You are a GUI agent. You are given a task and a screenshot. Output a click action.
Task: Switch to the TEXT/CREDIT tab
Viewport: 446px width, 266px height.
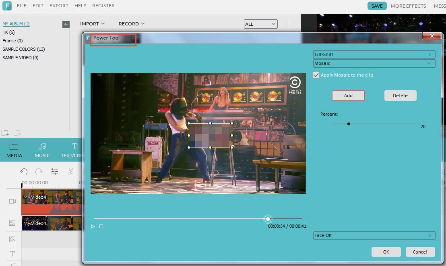71,151
